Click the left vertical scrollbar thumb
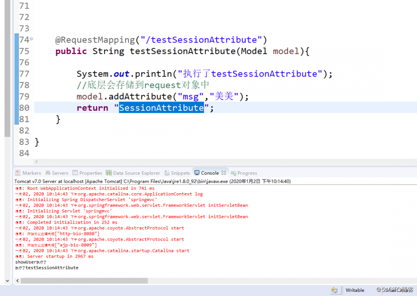Screen dimensions: 417x296 [7, 68]
